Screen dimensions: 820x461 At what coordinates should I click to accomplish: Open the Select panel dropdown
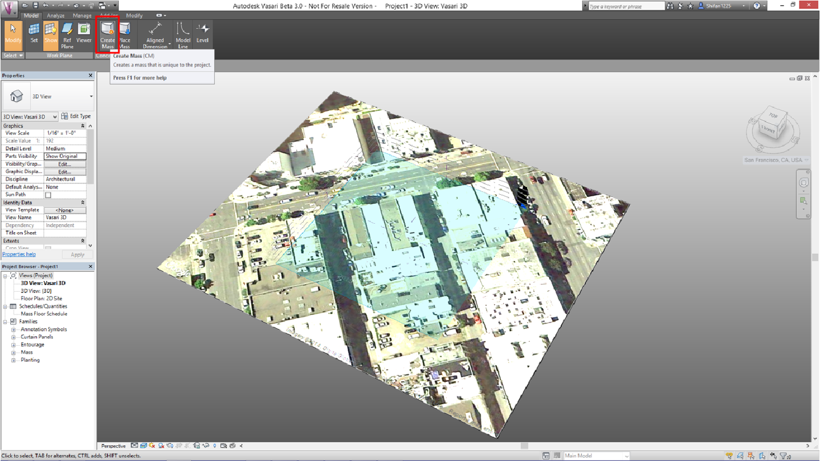point(13,56)
